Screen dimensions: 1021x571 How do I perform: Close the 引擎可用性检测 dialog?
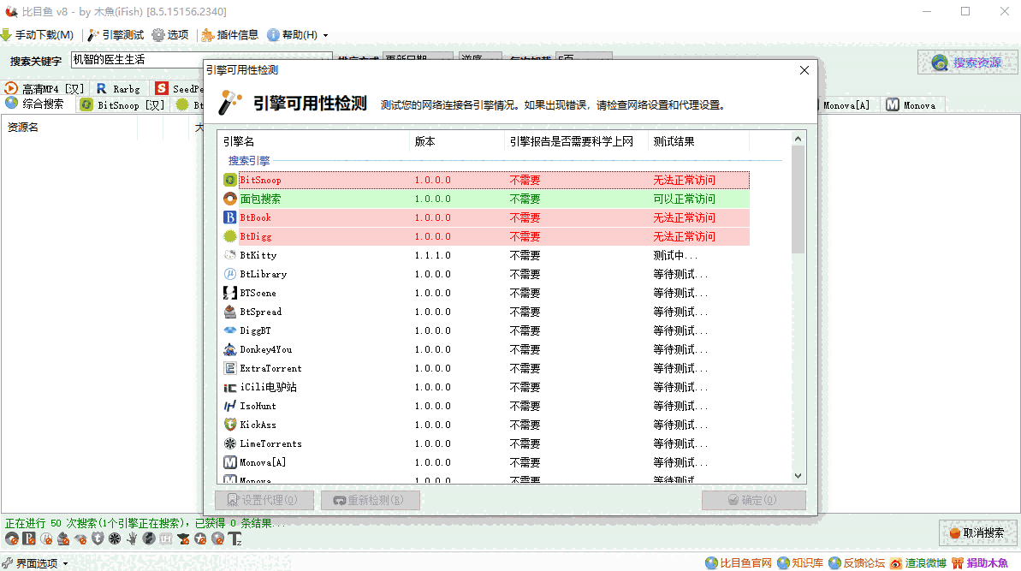point(804,70)
